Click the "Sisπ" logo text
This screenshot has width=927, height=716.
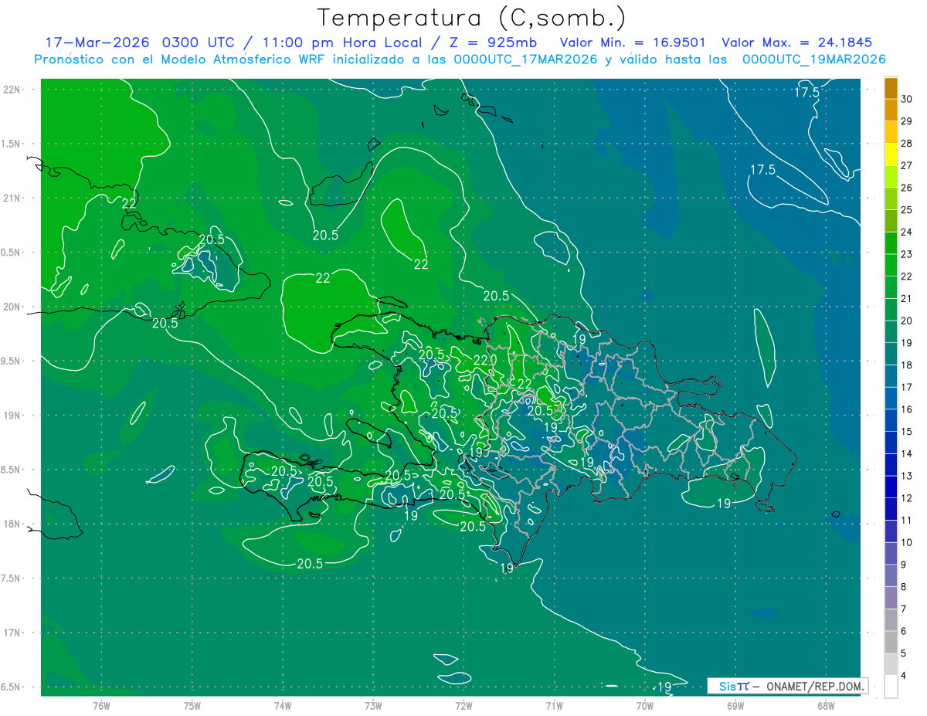tap(734, 686)
